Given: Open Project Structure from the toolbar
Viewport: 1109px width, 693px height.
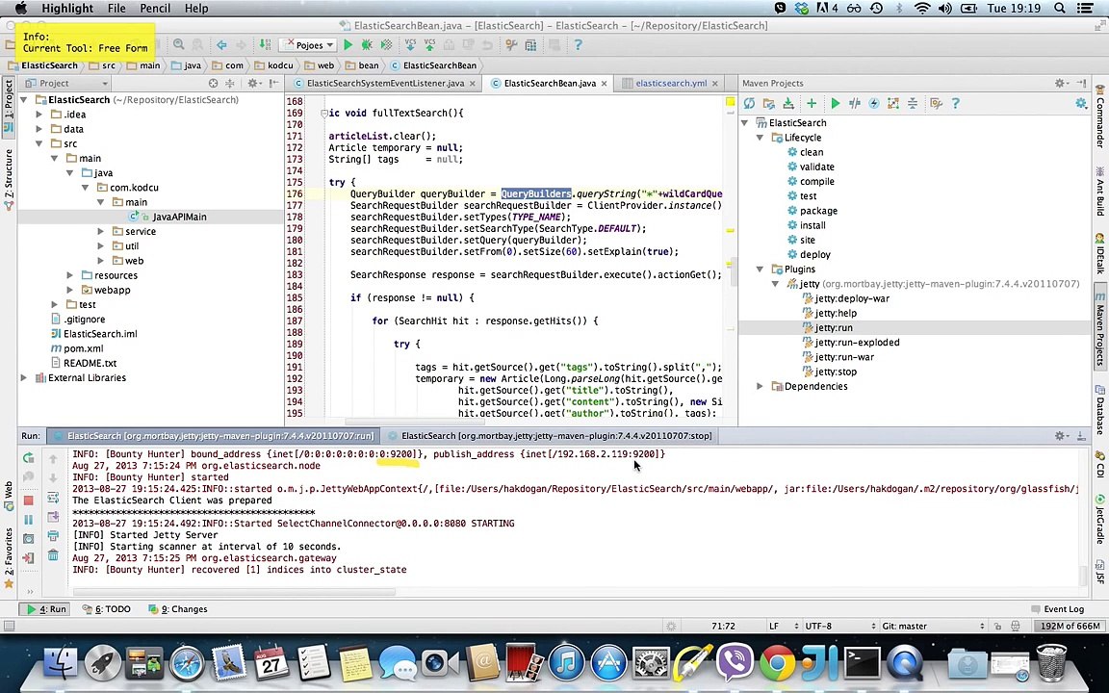Looking at the screenshot, I should (530, 45).
